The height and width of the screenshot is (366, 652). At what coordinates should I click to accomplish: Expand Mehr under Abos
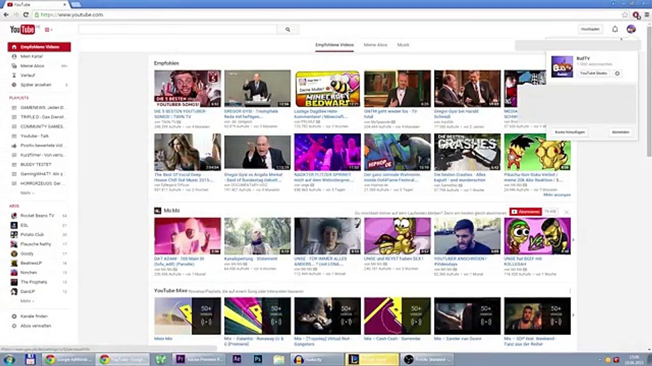click(28, 301)
